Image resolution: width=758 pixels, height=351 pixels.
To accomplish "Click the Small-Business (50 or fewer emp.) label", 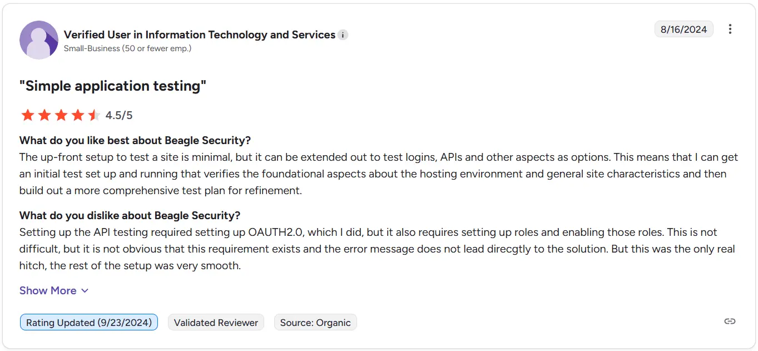I will click(x=127, y=48).
